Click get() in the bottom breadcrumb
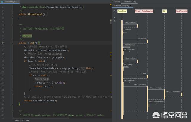Viewport: 191px width, 122px height. pos(28,120)
